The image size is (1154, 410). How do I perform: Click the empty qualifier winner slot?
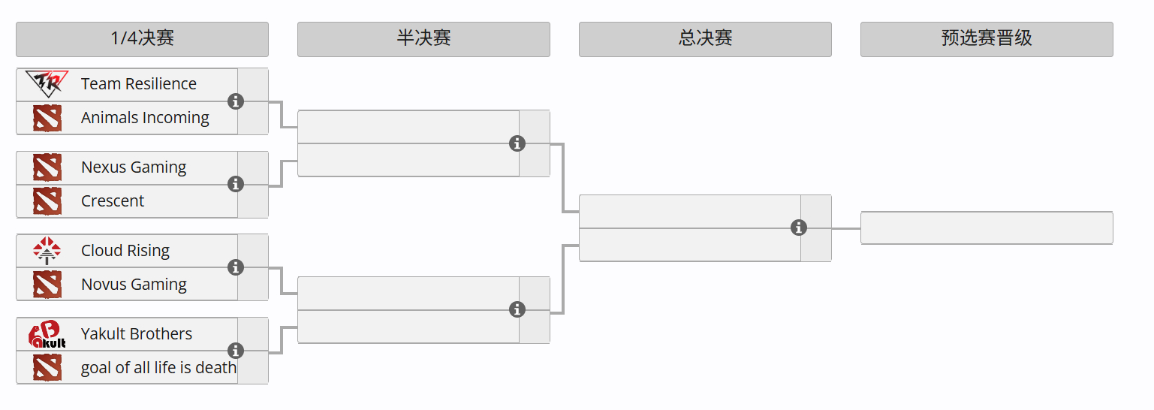click(x=987, y=228)
